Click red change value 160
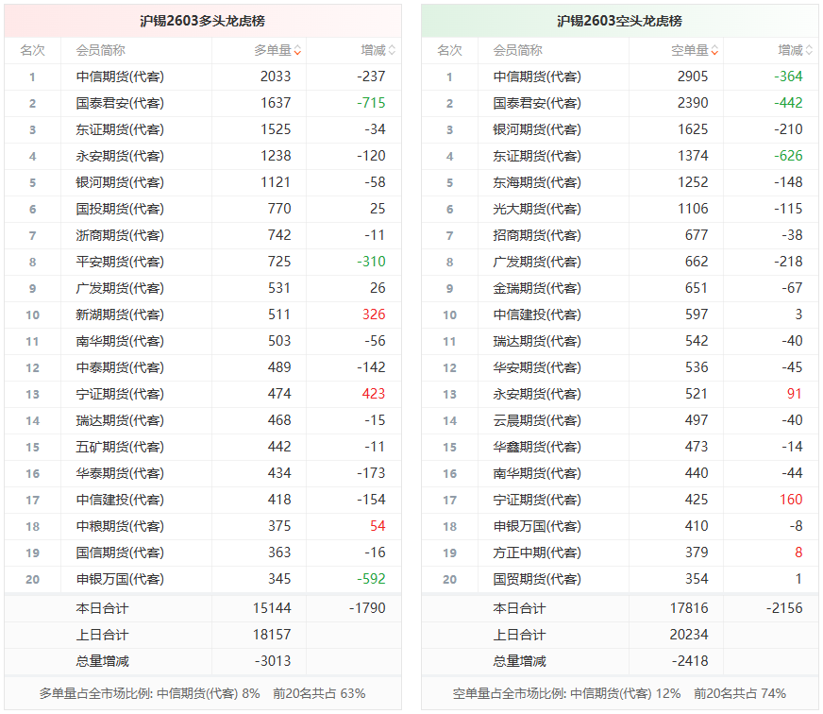This screenshot has width=823, height=714. [x=791, y=500]
